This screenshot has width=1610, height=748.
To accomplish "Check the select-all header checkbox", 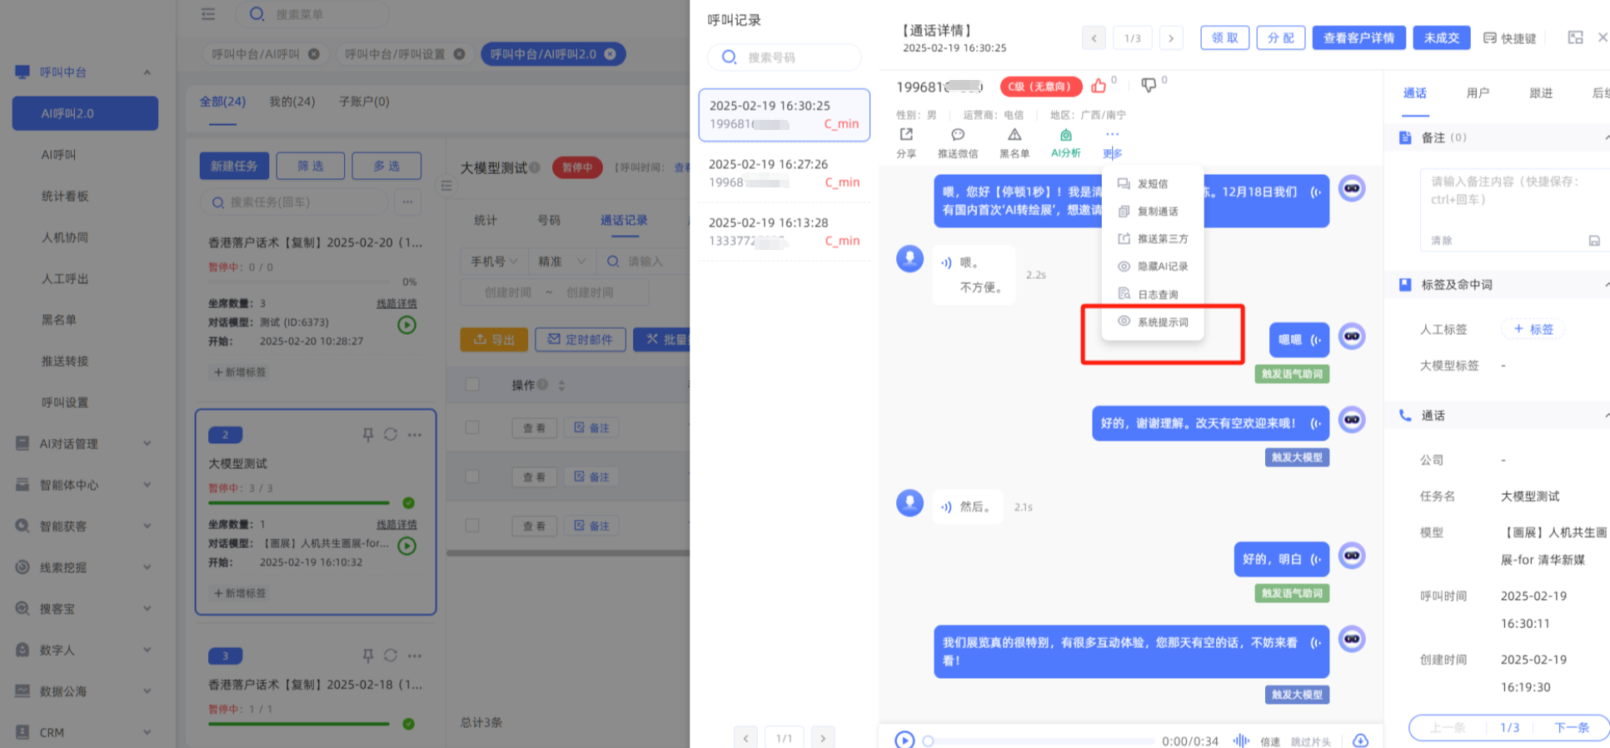I will (472, 385).
